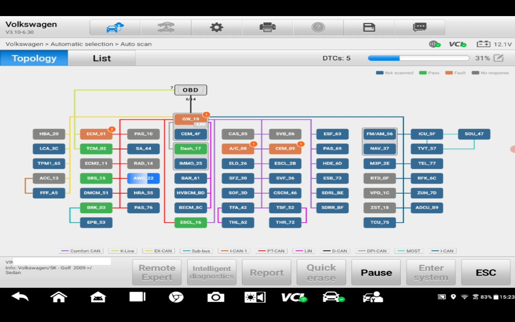Select the TCU_75 module
Screen dimensions: 515x322
[380, 222]
